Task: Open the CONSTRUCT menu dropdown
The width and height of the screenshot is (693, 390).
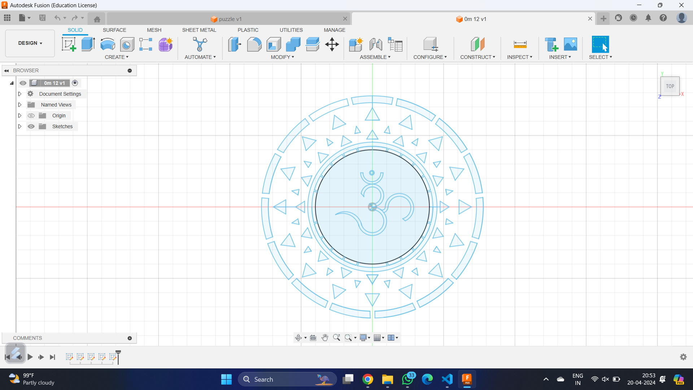Action: (478, 57)
